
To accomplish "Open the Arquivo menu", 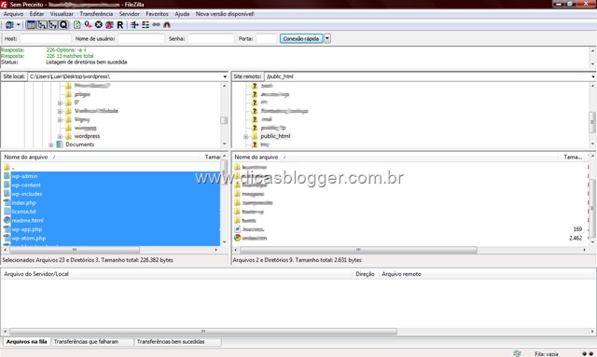I will tap(13, 14).
